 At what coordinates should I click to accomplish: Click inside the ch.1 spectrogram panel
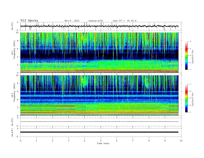tap(99, 53)
